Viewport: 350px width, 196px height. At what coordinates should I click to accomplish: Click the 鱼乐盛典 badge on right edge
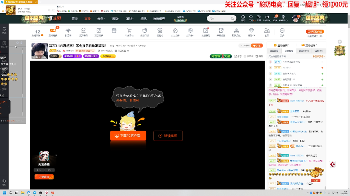pyautogui.click(x=339, y=51)
